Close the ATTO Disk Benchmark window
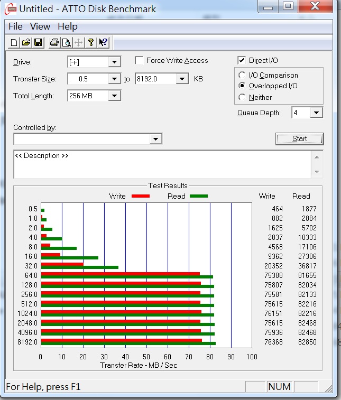The image size is (341, 400). click(315, 6)
